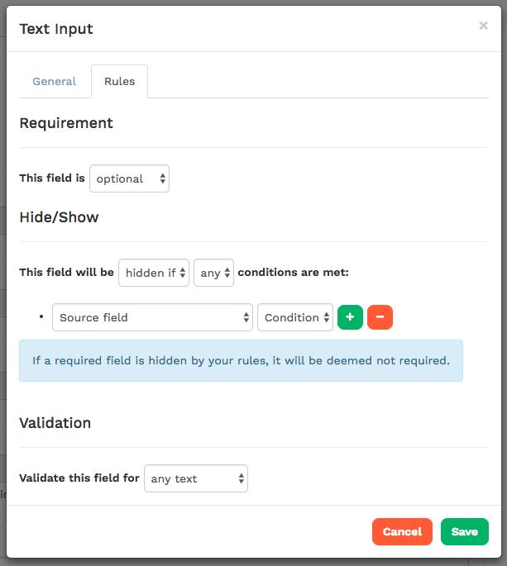Open the 'any' conditions dropdown
The image size is (507, 566).
pyautogui.click(x=213, y=273)
